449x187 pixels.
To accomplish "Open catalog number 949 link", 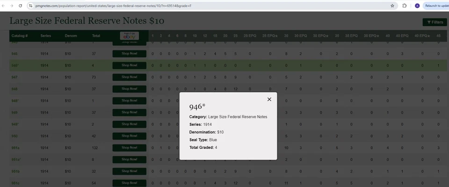I will click(14, 113).
